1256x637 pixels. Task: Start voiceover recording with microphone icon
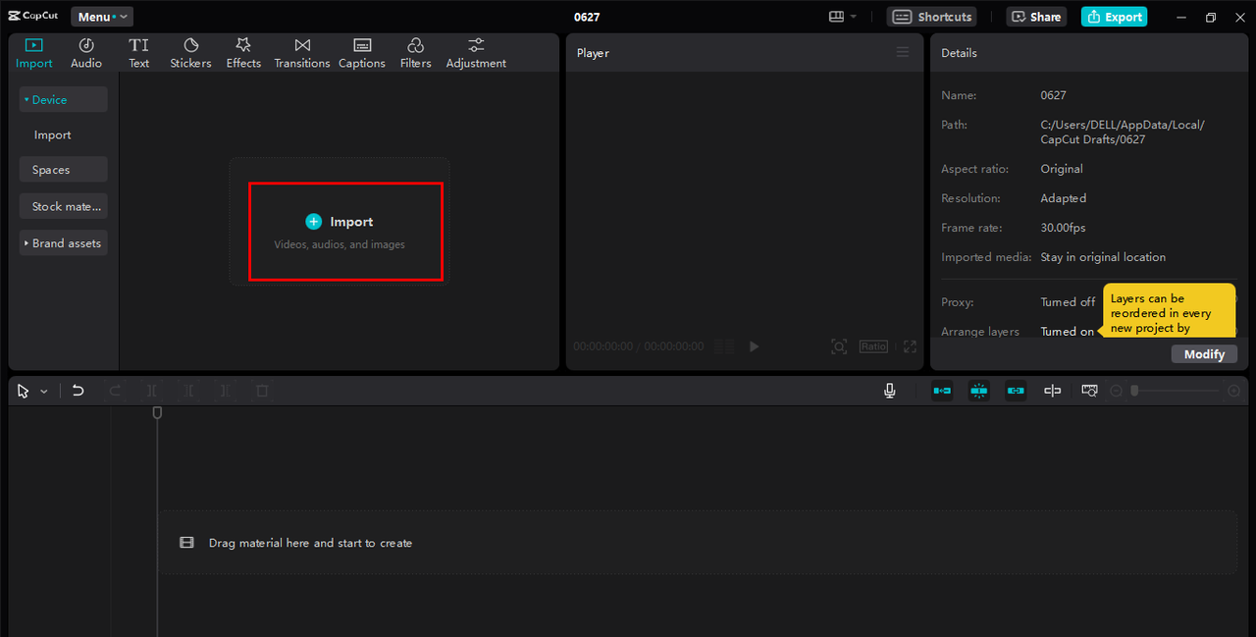(x=889, y=391)
